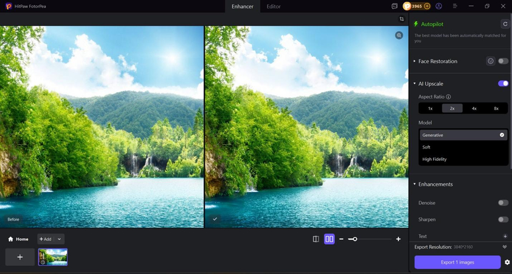Open the Add dropdown arrow

59,239
